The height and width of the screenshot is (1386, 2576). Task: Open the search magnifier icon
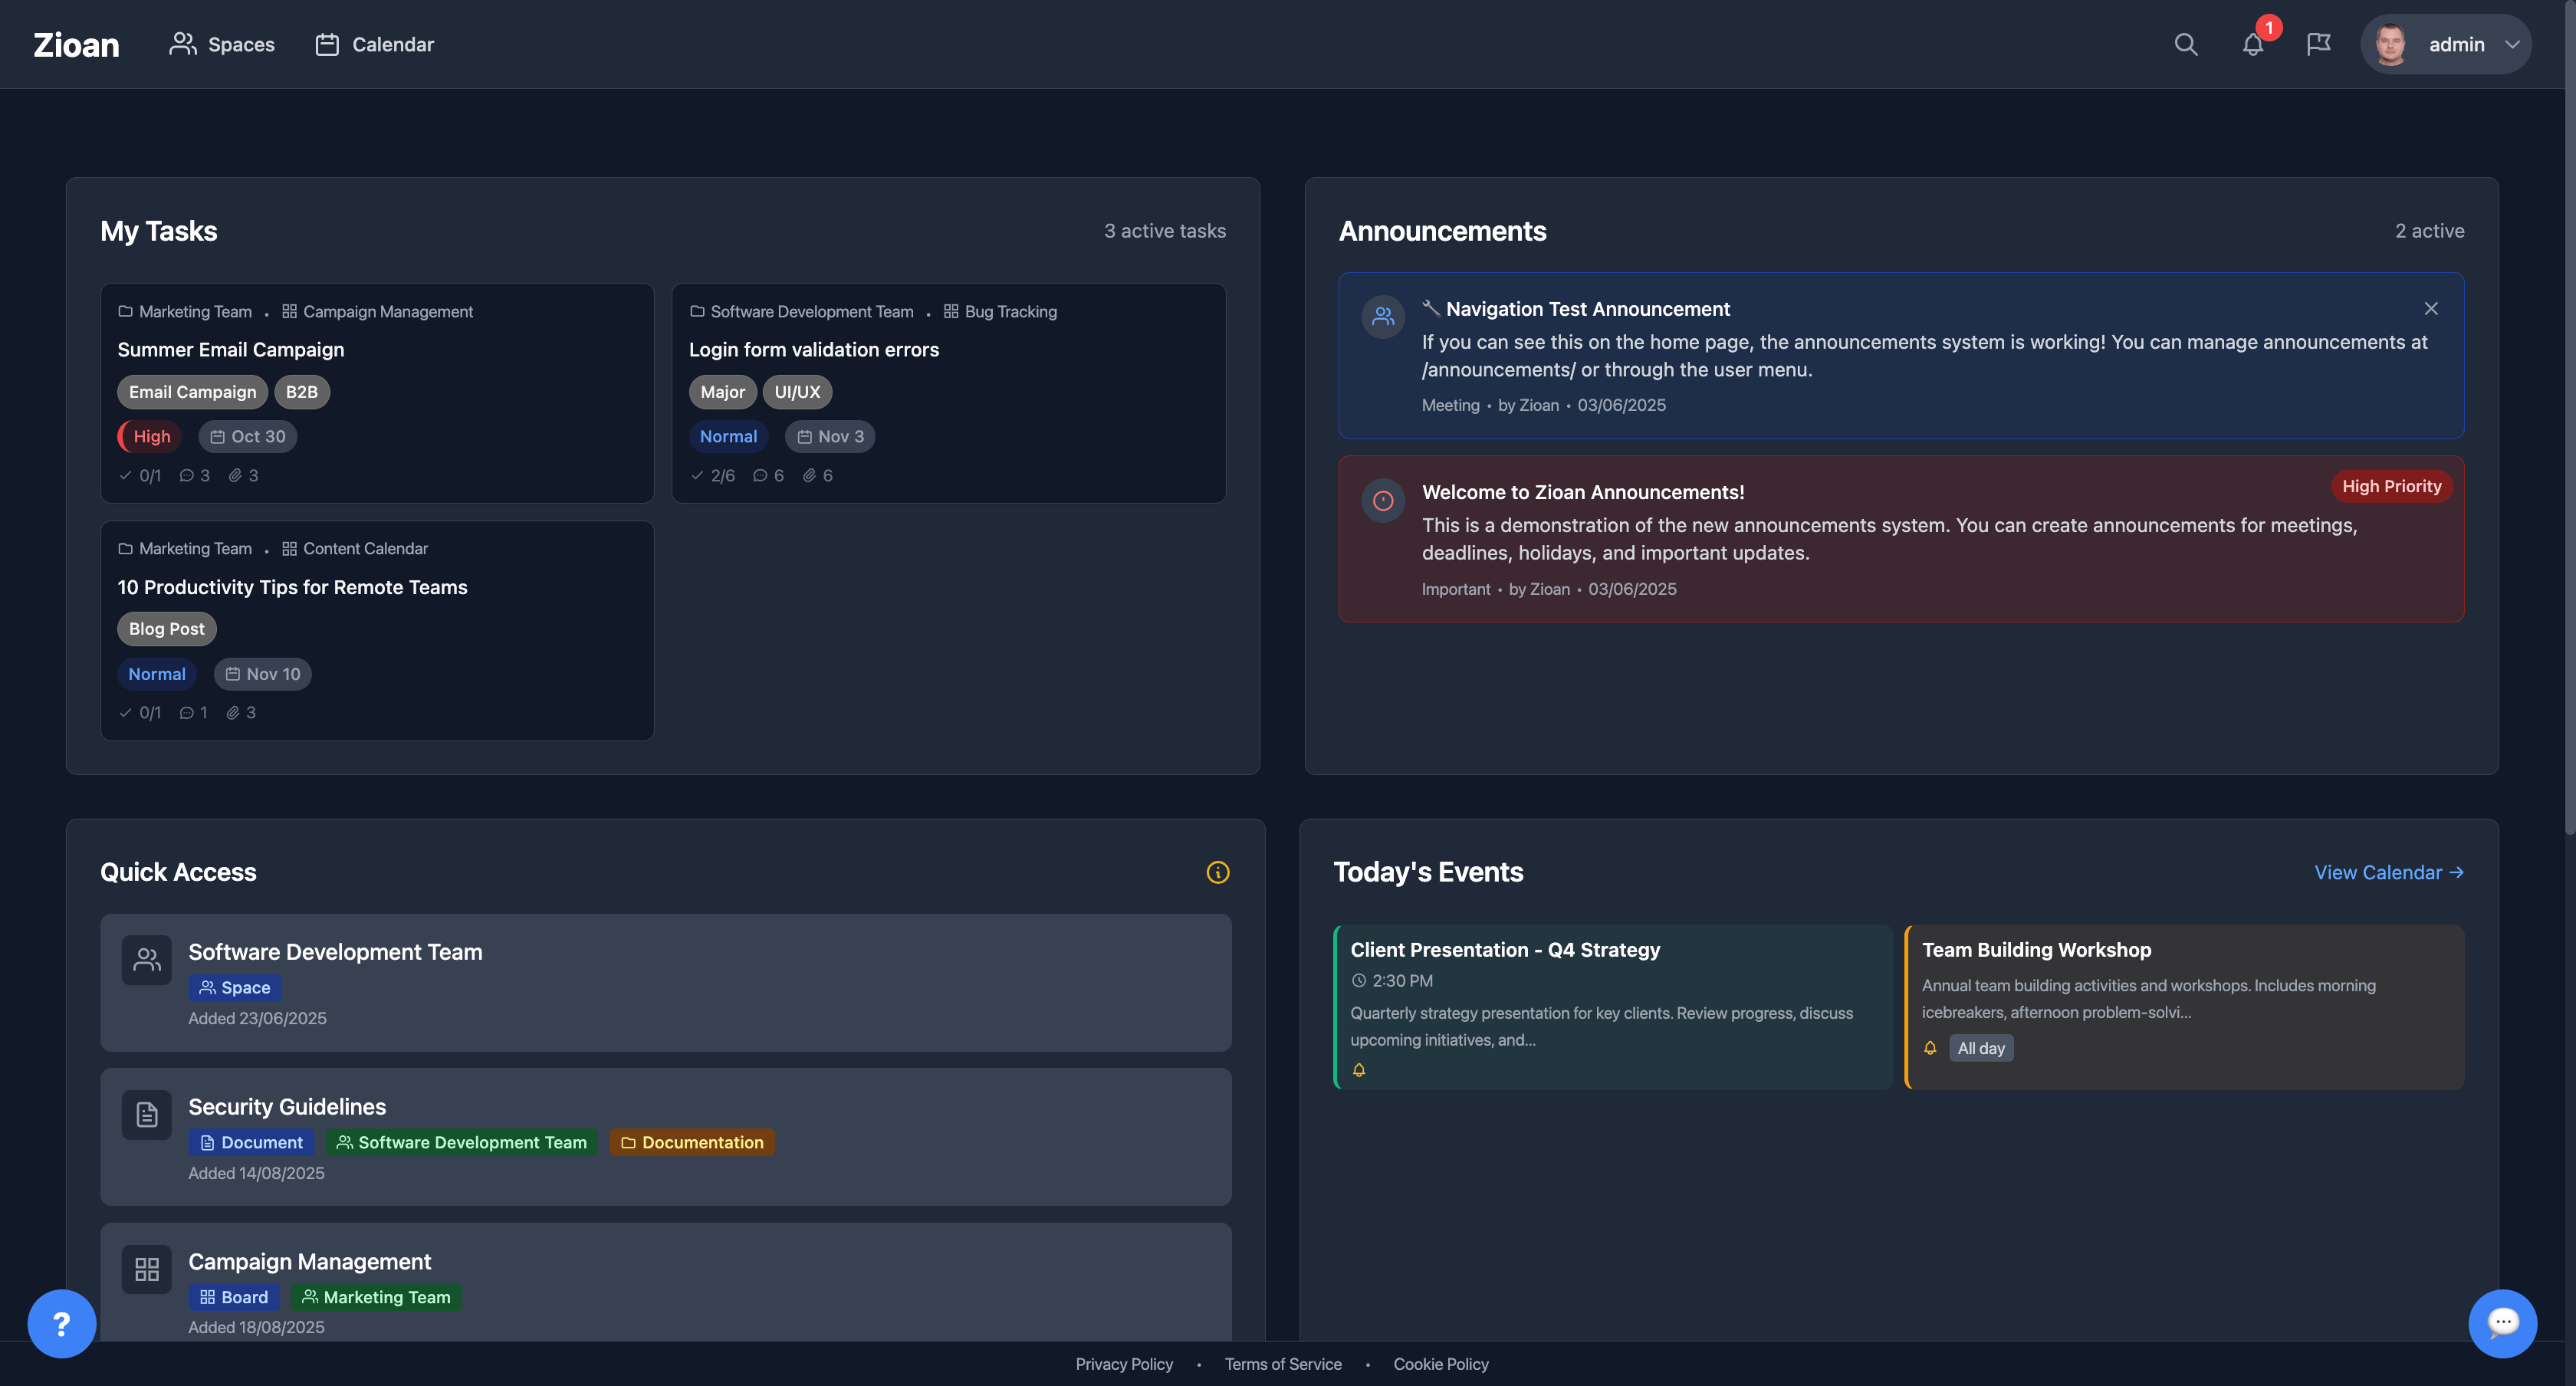click(x=2185, y=44)
